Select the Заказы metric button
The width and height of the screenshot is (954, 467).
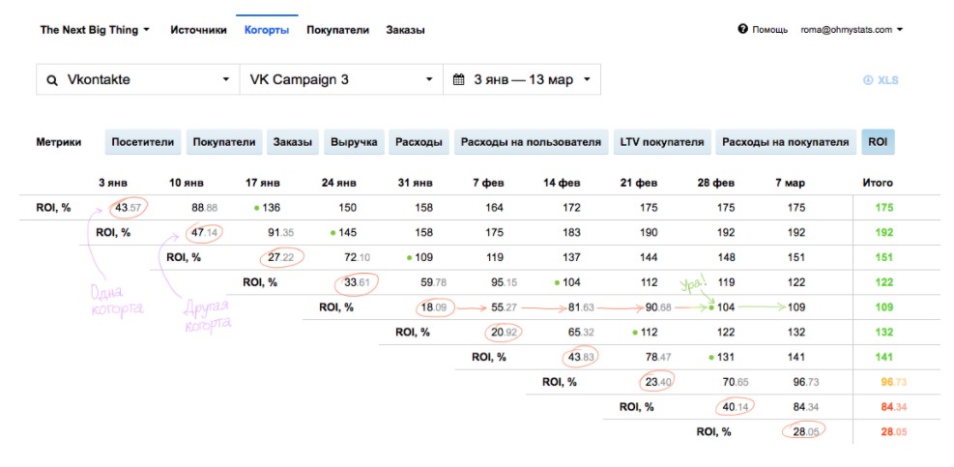293,142
